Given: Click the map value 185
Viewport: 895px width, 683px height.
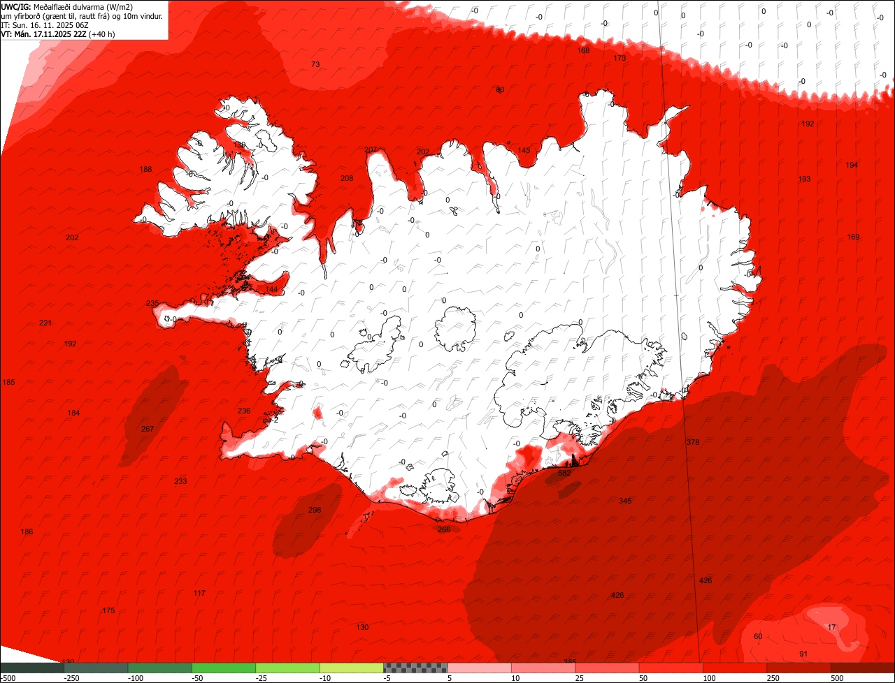Looking at the screenshot, I should 8,382.
